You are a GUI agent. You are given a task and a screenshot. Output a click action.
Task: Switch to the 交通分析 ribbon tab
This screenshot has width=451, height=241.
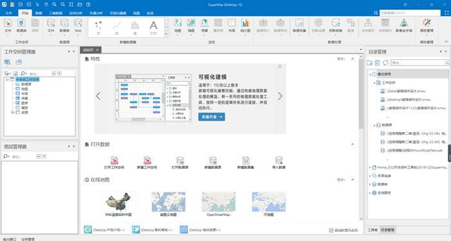pyautogui.click(x=96, y=14)
